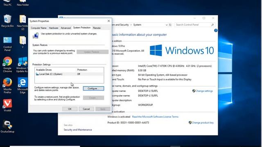
Task: Close the System Properties dialog
Action: pos(108,21)
